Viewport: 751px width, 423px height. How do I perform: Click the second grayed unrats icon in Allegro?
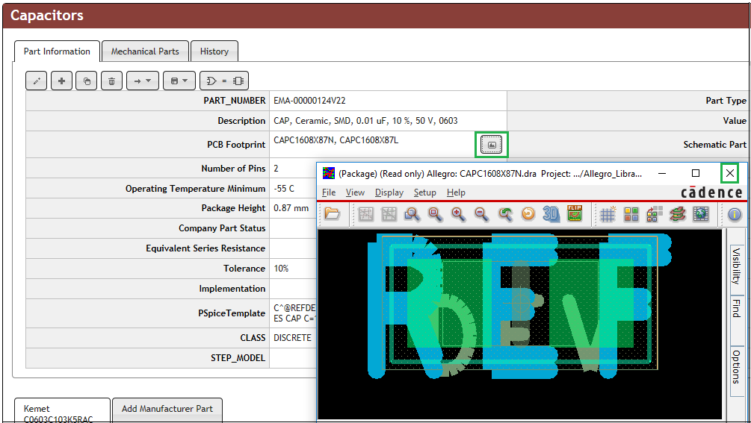(389, 214)
